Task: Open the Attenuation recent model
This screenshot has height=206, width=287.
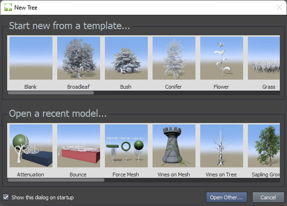Action: [x=31, y=146]
